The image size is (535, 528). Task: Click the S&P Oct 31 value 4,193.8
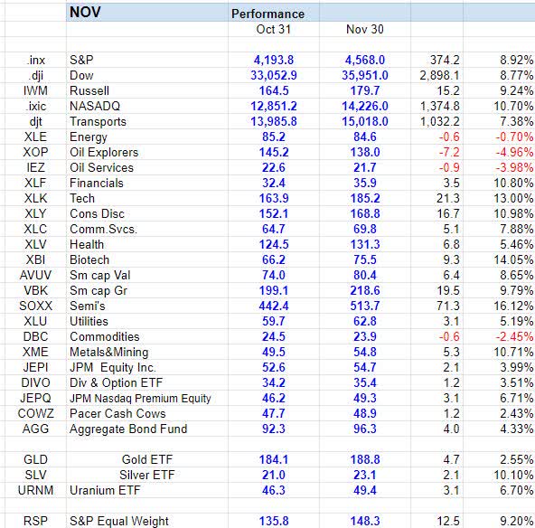[x=274, y=60]
